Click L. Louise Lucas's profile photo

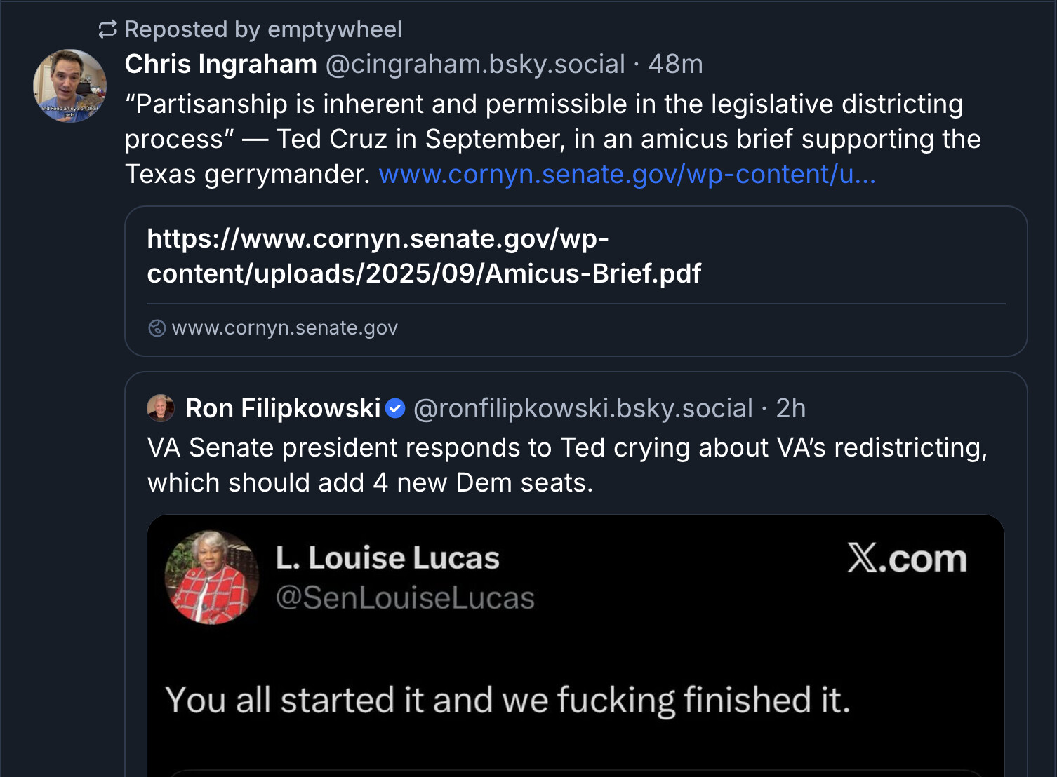(x=211, y=577)
